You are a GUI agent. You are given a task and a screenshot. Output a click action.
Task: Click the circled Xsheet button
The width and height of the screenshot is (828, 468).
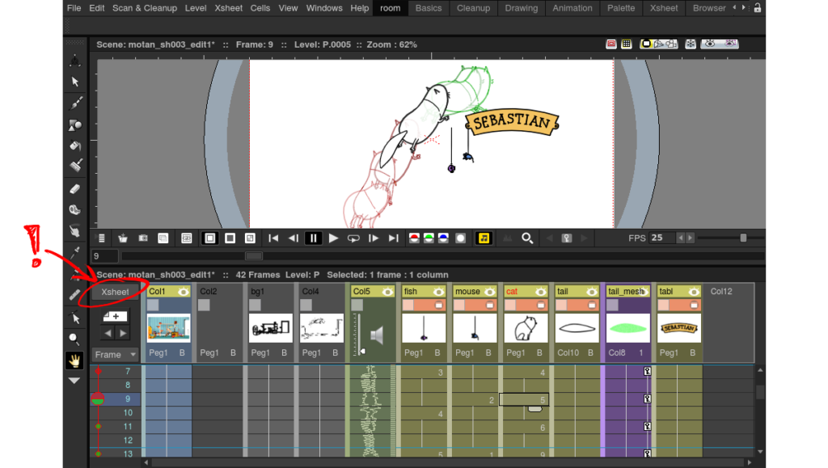tap(113, 292)
